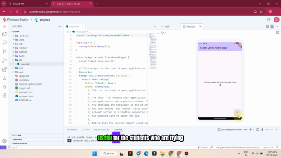
Task: Split the preview editor layout
Action: tap(267, 26)
